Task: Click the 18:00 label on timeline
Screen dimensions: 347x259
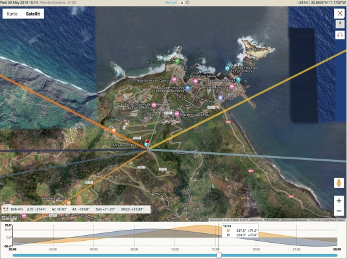Action: point(256,249)
